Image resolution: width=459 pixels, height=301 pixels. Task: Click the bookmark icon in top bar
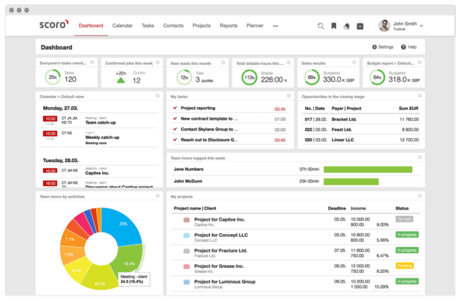point(334,26)
